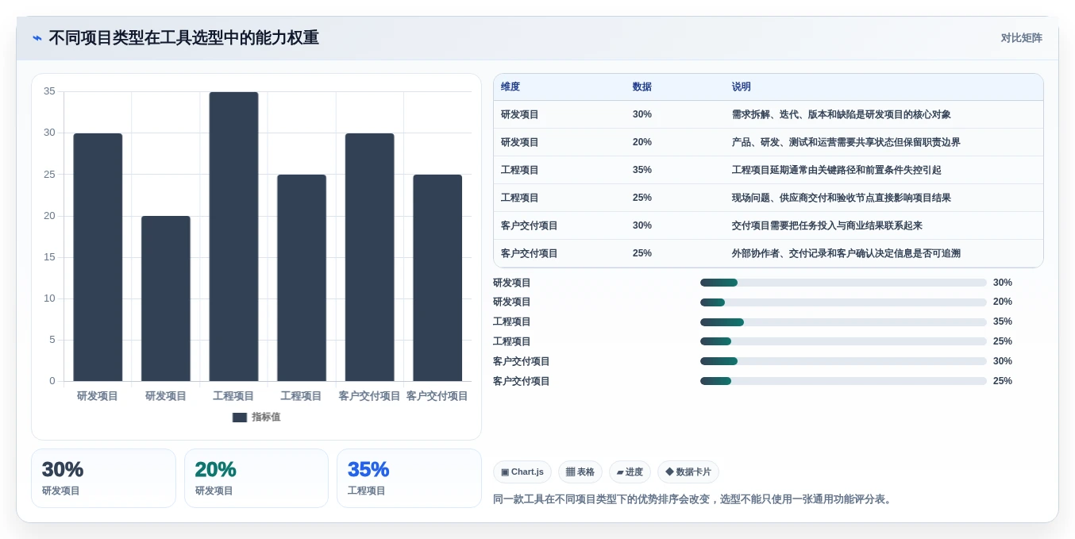Open the 20% 研发项目 stat card
Viewport: 1075px width, 539px height.
[x=256, y=479]
